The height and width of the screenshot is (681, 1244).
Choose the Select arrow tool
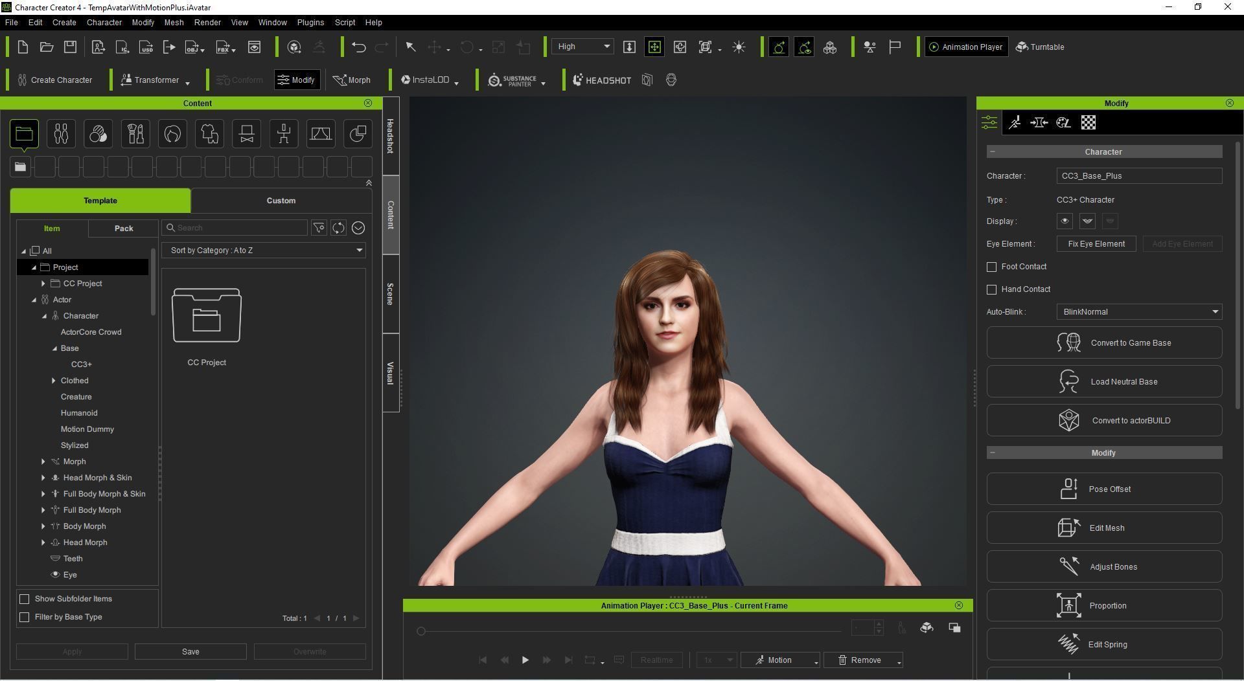pos(410,47)
